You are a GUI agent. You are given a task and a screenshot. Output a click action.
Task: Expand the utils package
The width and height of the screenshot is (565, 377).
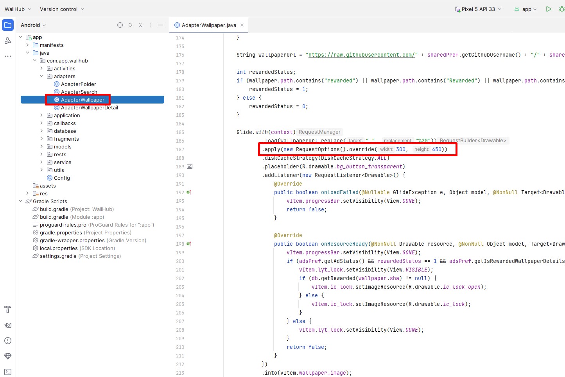click(x=42, y=170)
